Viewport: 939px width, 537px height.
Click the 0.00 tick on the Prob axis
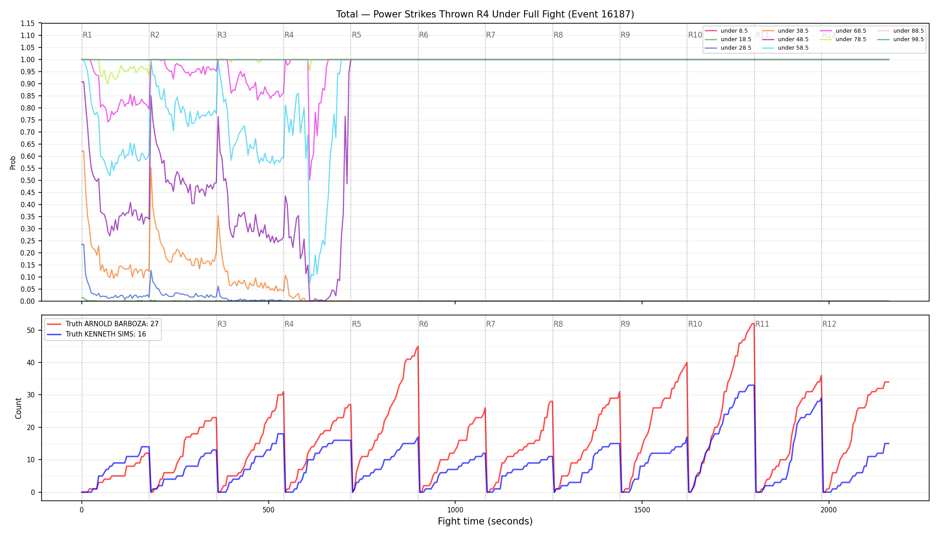pyautogui.click(x=28, y=301)
